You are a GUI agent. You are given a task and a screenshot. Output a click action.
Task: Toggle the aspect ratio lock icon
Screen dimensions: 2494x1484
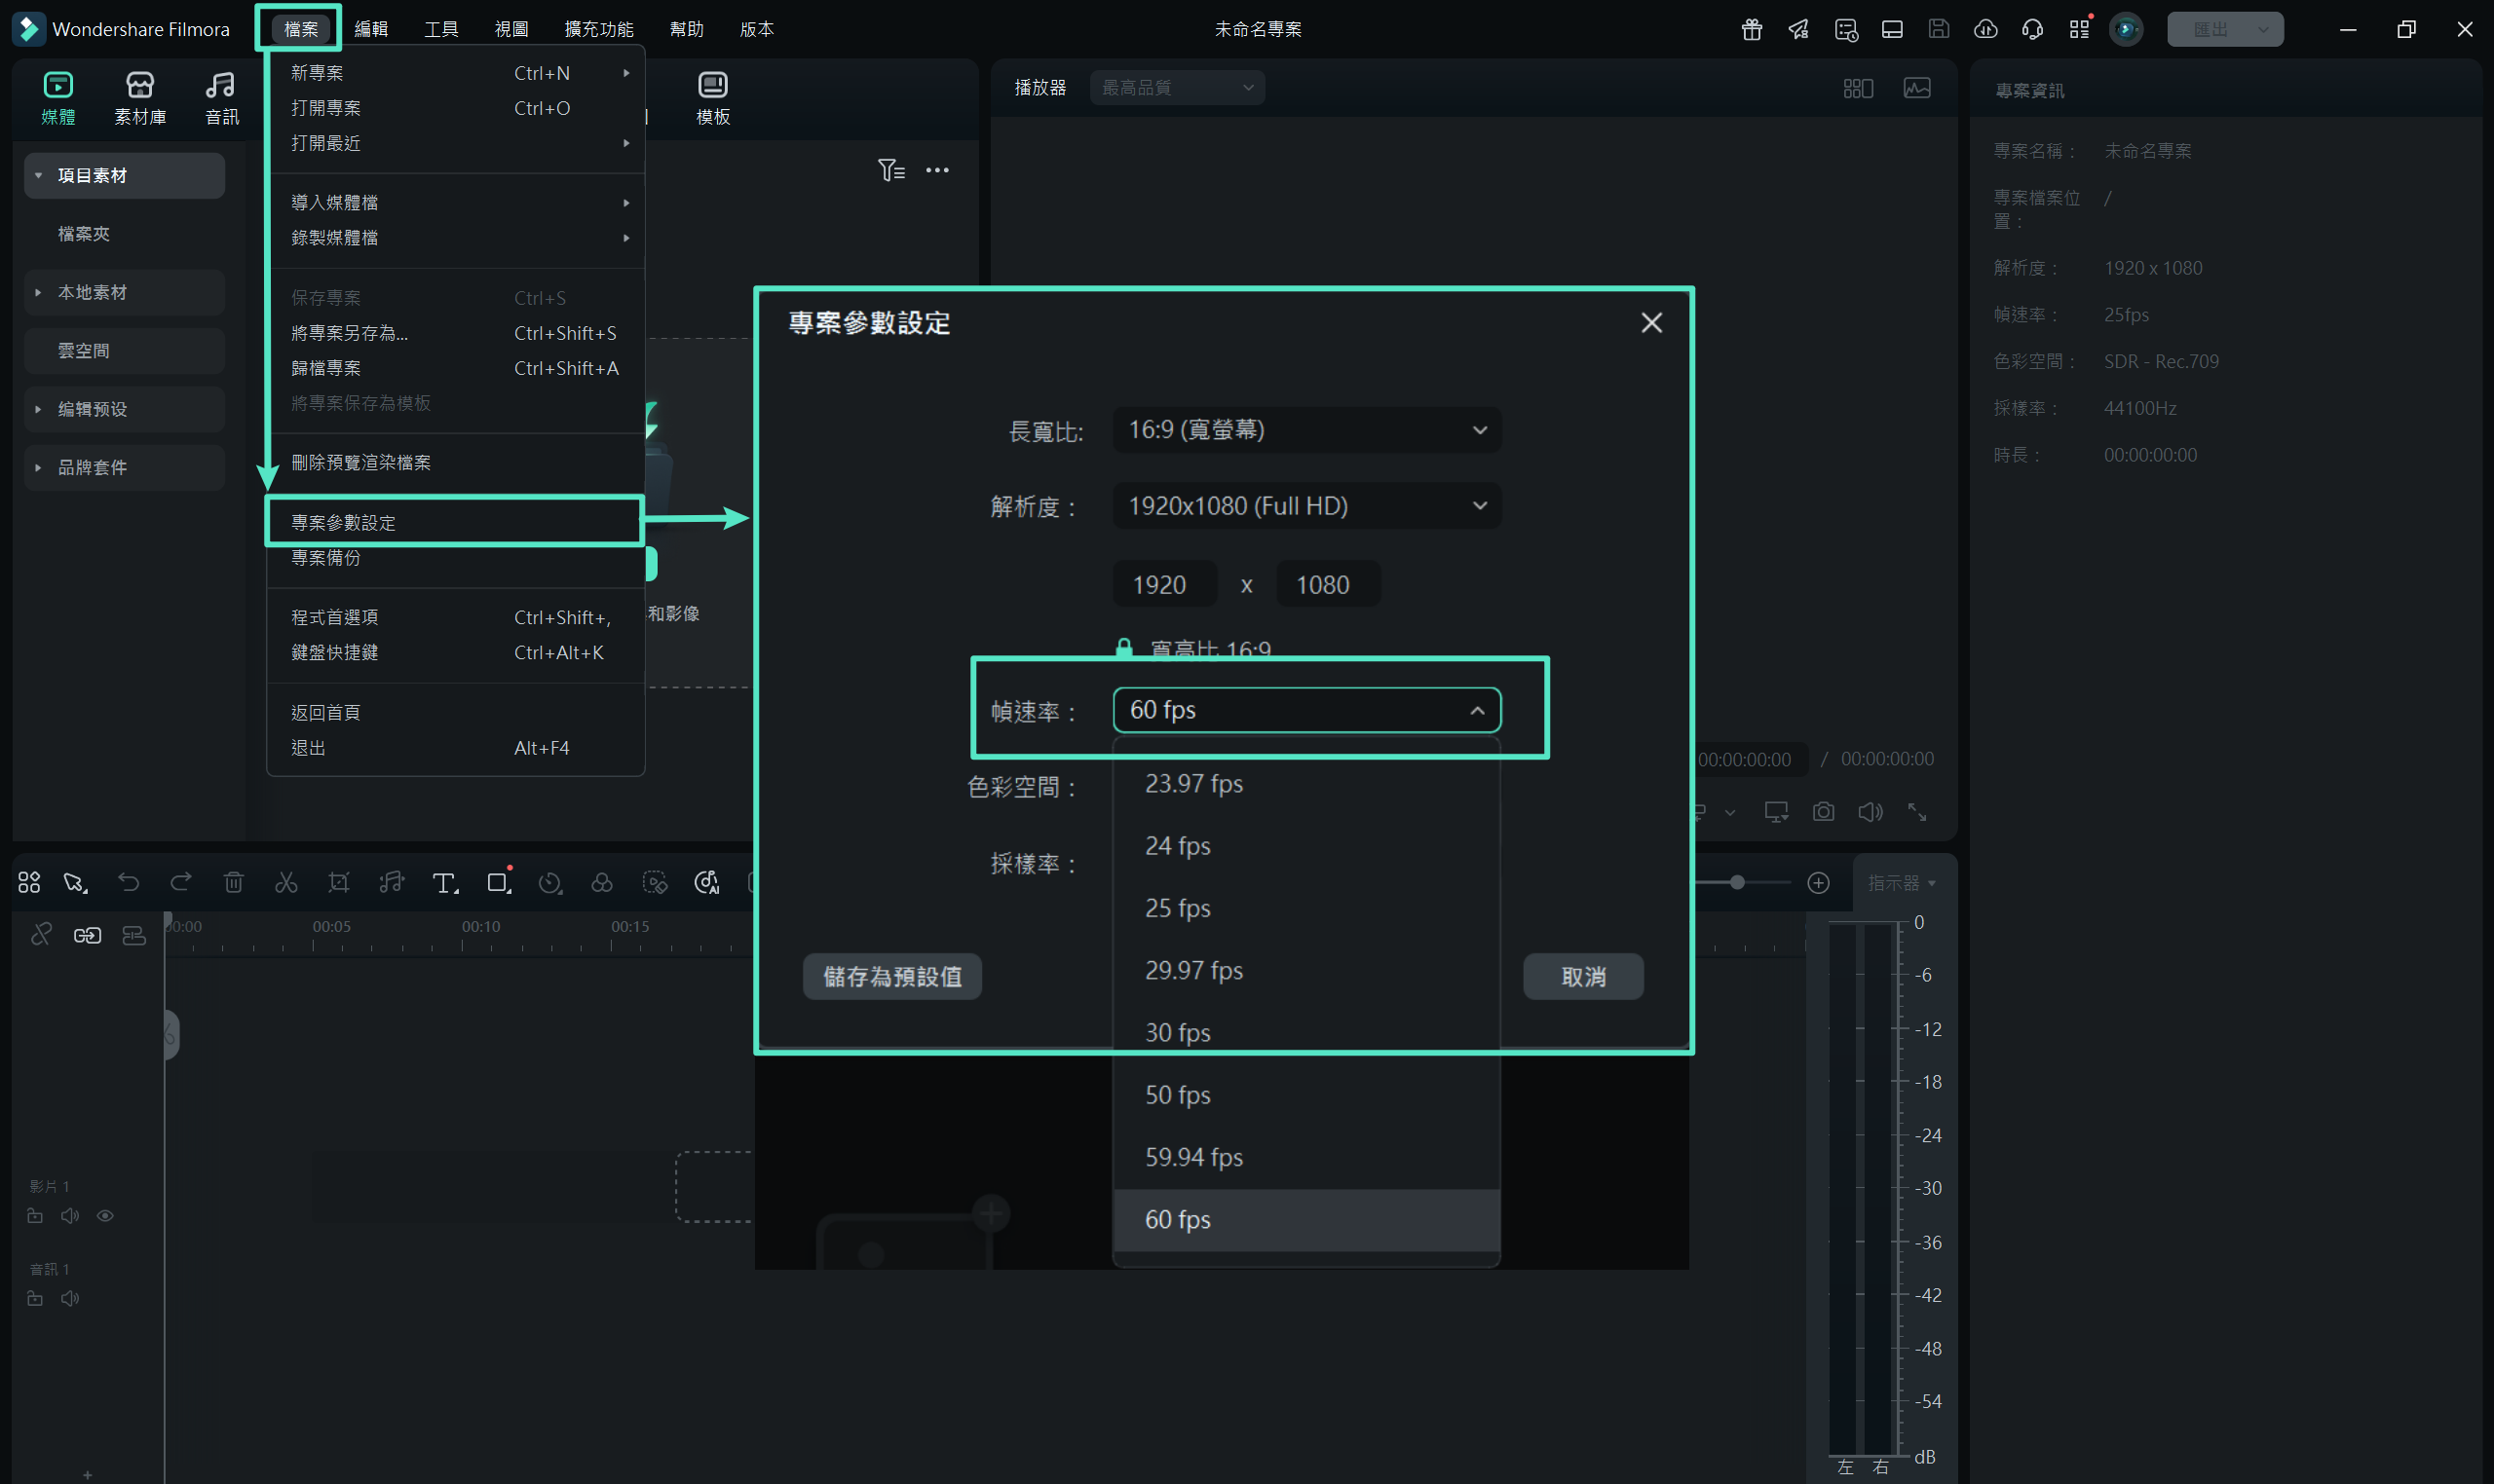[x=1123, y=647]
